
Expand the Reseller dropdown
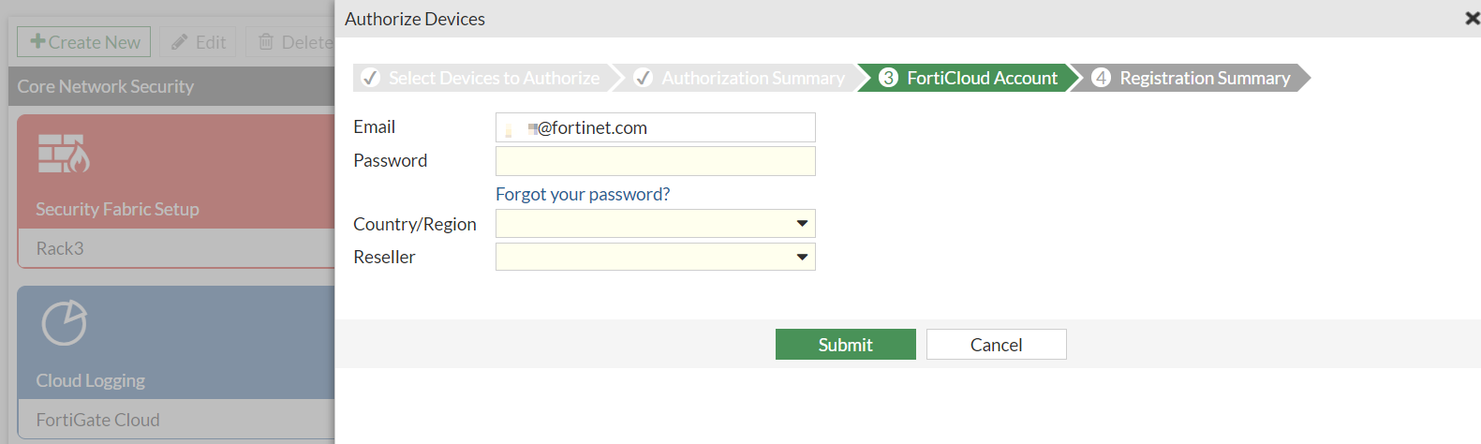pos(802,257)
